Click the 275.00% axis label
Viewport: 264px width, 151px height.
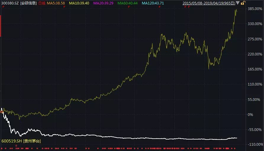click(255, 39)
